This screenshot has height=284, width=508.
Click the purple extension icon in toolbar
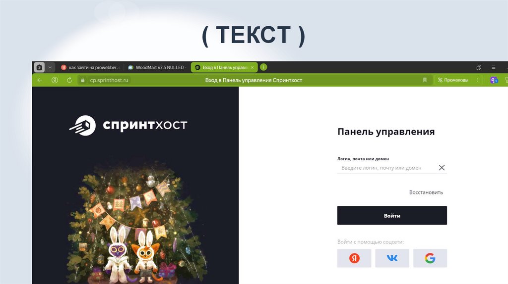[494, 80]
